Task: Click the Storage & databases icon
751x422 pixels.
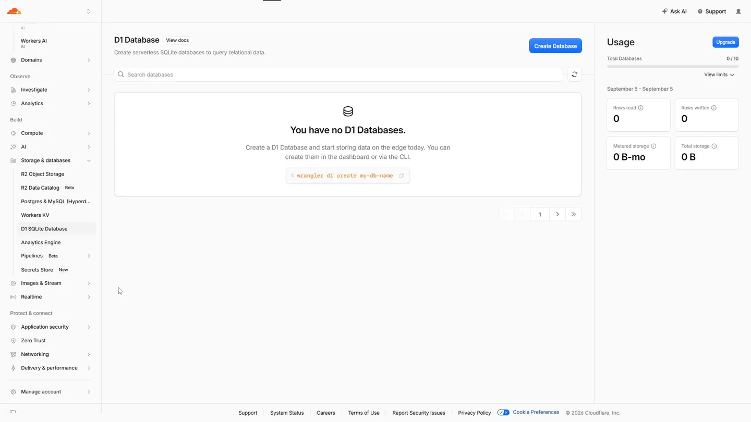Action: [x=14, y=160]
